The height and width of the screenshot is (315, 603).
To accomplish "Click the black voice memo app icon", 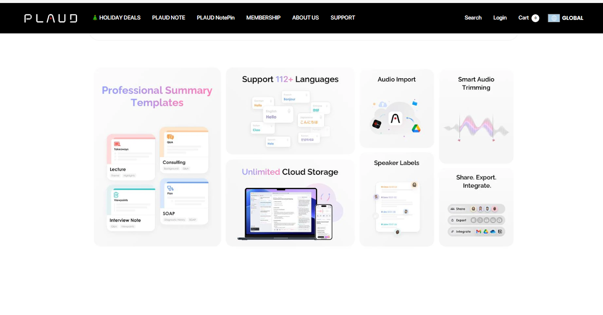I will pyautogui.click(x=376, y=124).
